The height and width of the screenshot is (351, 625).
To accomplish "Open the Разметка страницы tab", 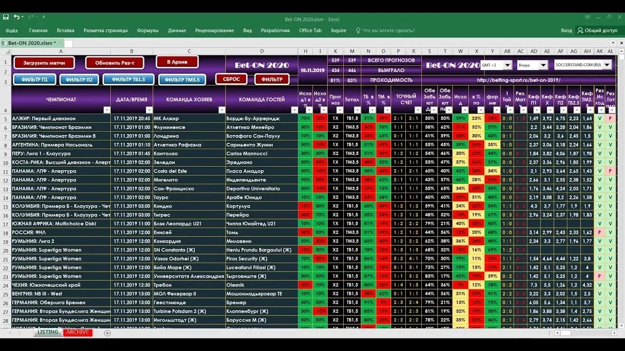I will coord(105,30).
